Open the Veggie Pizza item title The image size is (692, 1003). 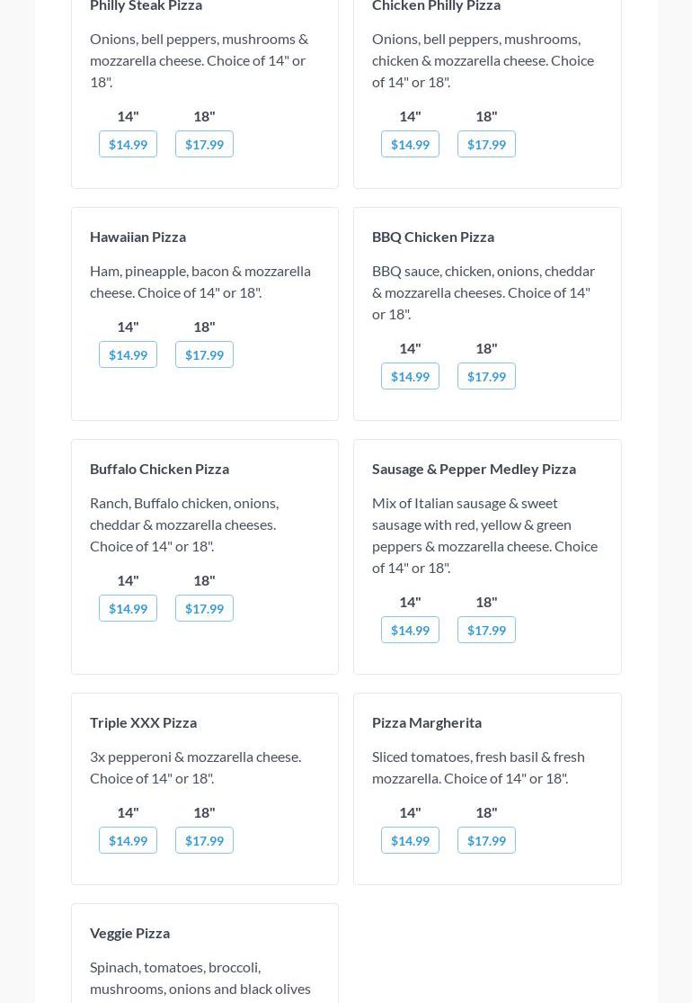pos(129,933)
